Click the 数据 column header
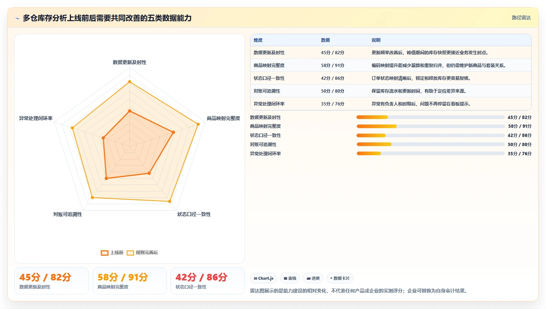The image size is (546, 309). pos(325,40)
